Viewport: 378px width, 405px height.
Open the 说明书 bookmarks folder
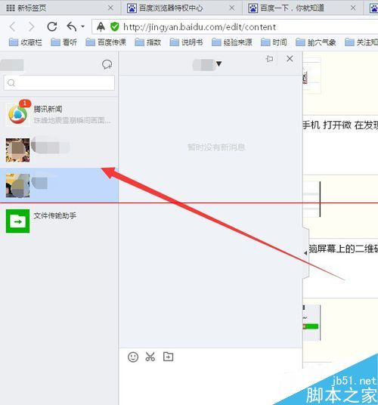tap(186, 42)
